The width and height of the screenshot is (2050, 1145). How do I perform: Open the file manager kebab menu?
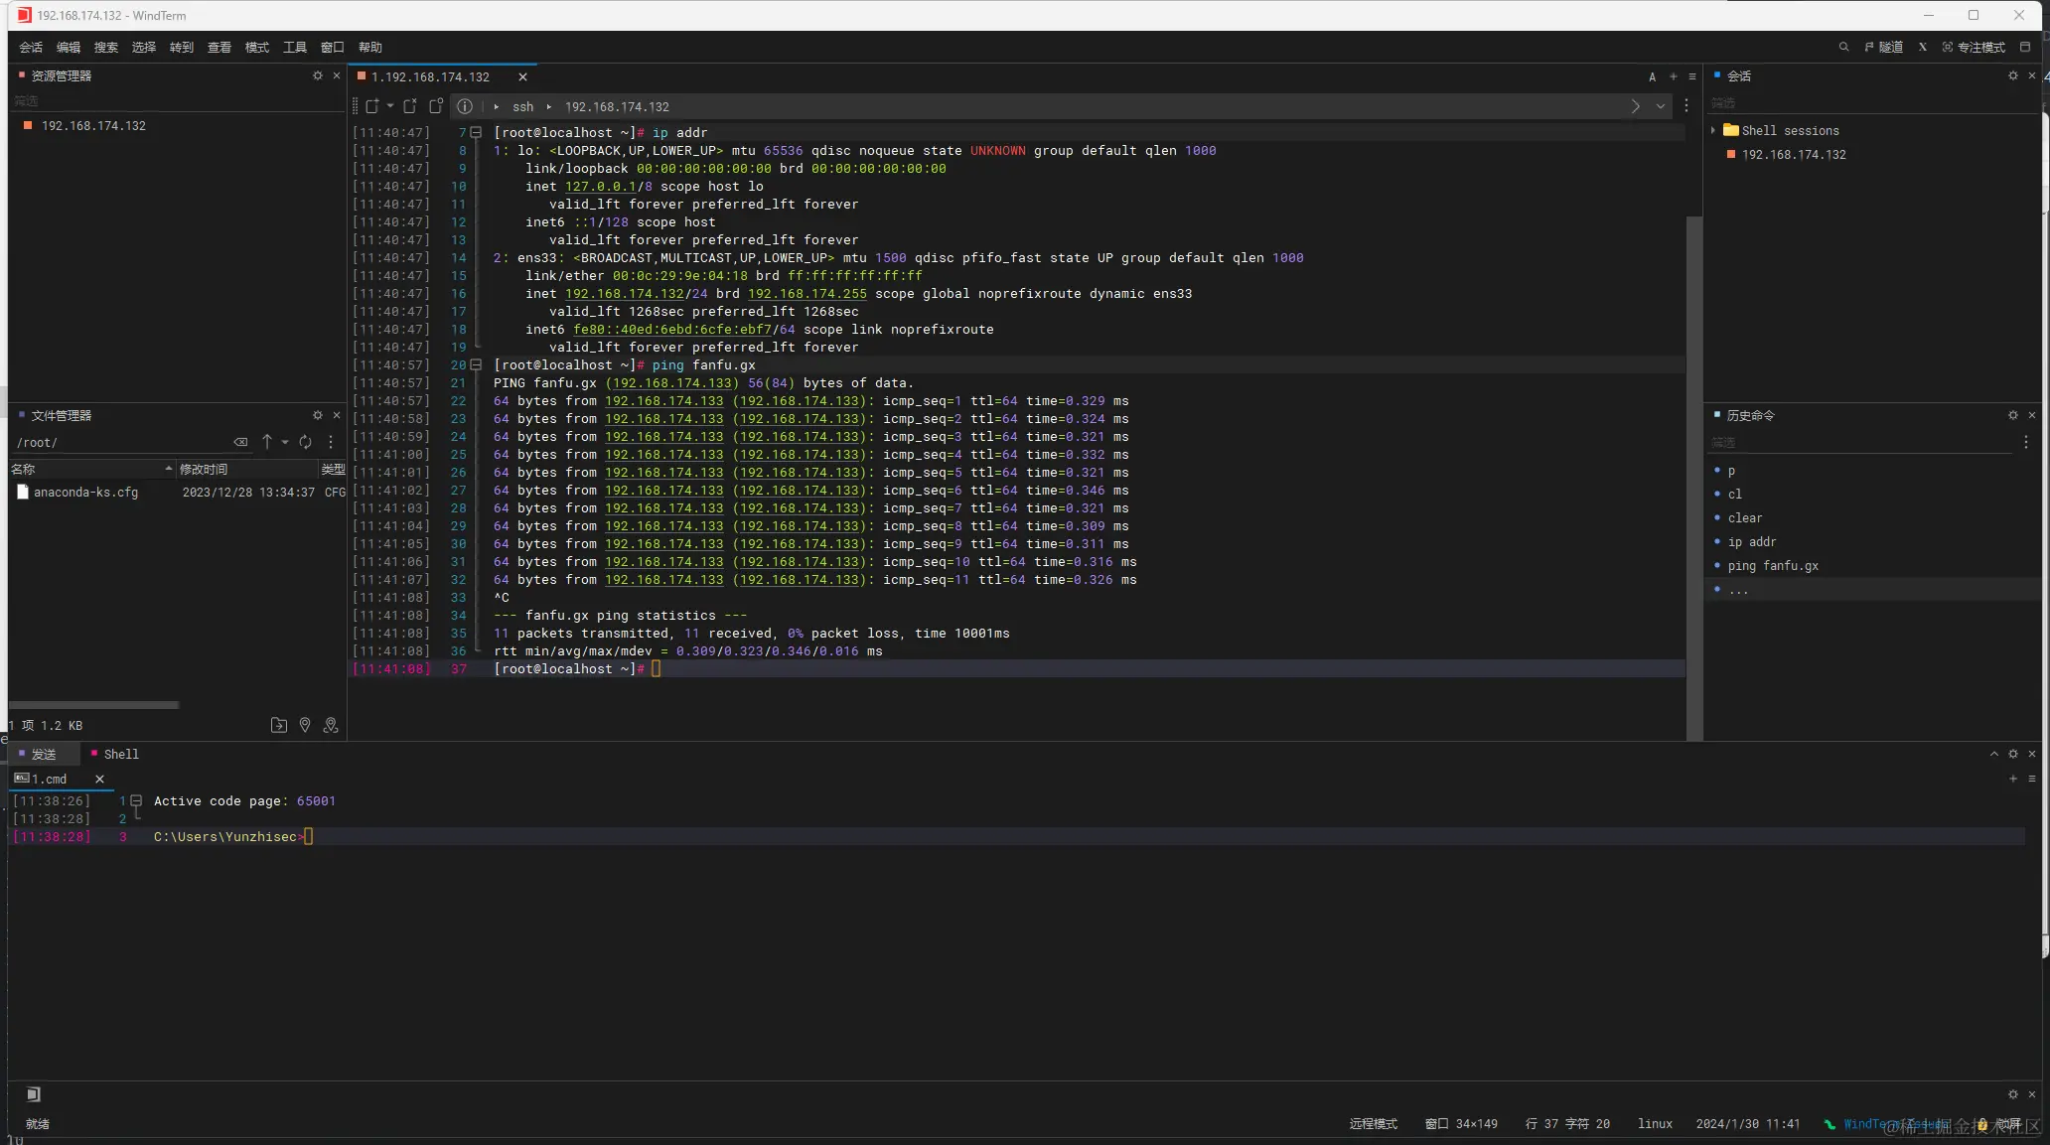pyautogui.click(x=331, y=442)
